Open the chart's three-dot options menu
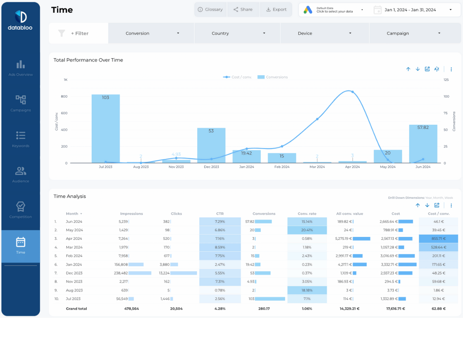This screenshot has width=463, height=355. [451, 69]
